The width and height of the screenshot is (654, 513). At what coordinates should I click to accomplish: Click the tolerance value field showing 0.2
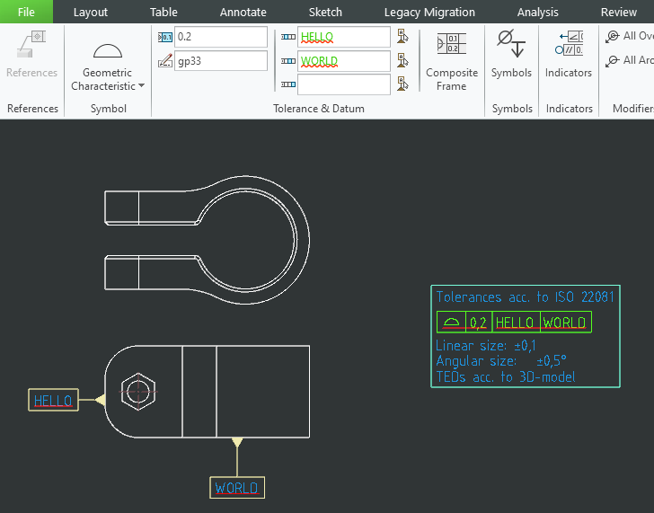[x=220, y=37]
